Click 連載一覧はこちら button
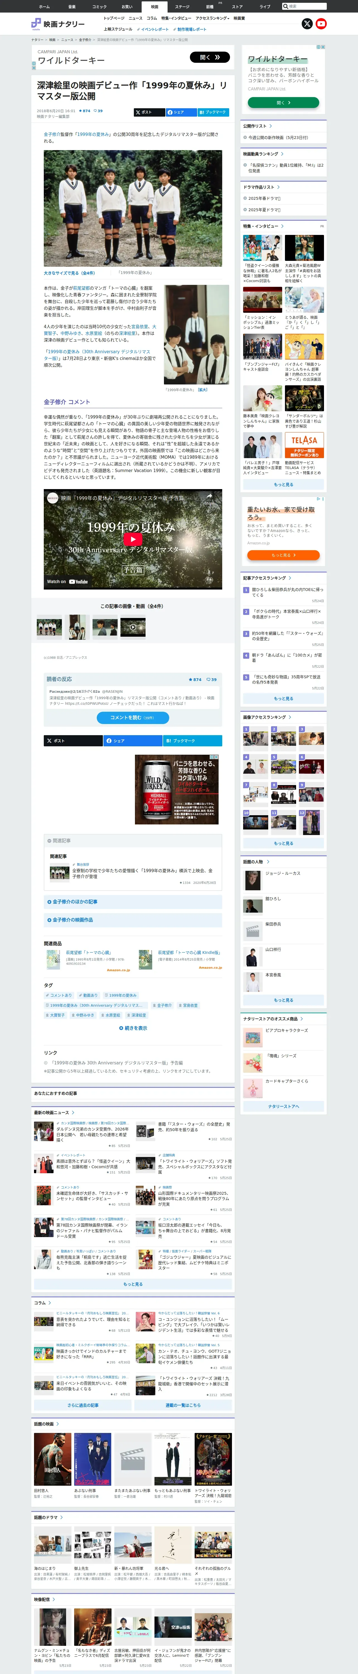358x1674 pixels. pyautogui.click(x=183, y=1405)
